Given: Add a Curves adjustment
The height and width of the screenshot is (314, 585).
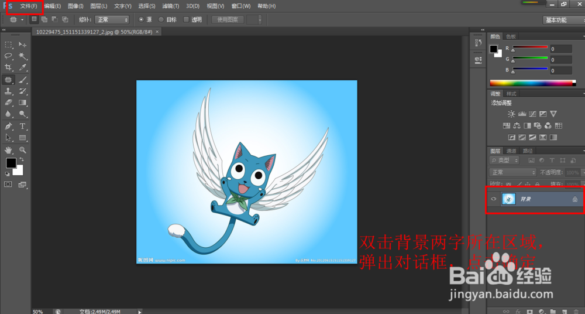Looking at the screenshot, I should click(532, 114).
